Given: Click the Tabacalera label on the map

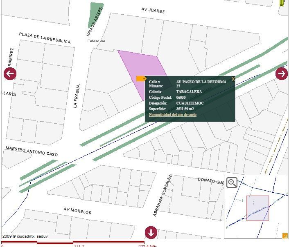Looking at the screenshot, I should (96, 41).
